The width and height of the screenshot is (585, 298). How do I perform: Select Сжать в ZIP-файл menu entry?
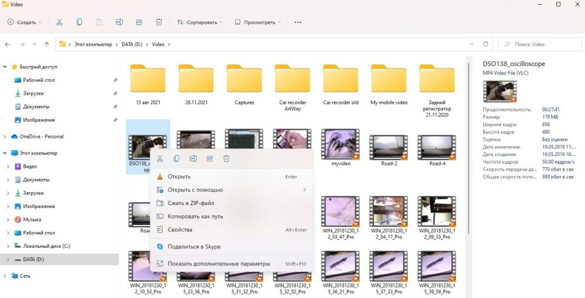coord(191,203)
